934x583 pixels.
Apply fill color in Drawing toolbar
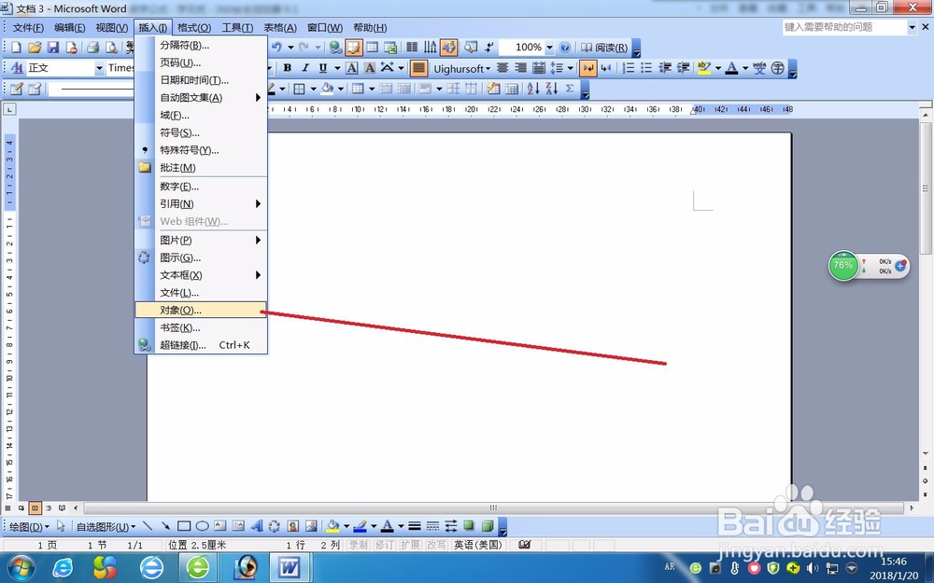pyautogui.click(x=333, y=526)
